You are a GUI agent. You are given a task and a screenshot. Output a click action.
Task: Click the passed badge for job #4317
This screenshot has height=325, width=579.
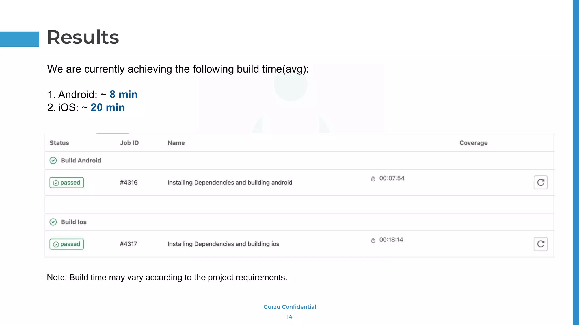67,244
